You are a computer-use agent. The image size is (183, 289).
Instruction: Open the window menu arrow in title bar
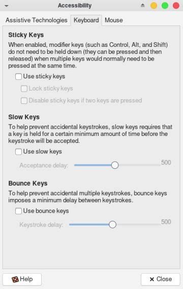point(7,6)
